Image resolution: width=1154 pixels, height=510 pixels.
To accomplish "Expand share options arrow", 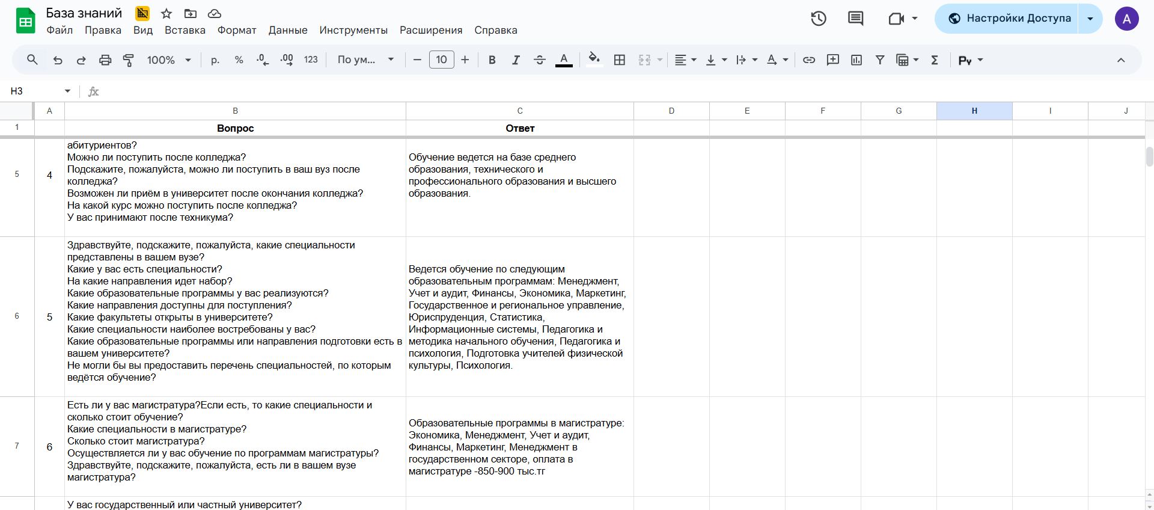I will tap(1090, 19).
